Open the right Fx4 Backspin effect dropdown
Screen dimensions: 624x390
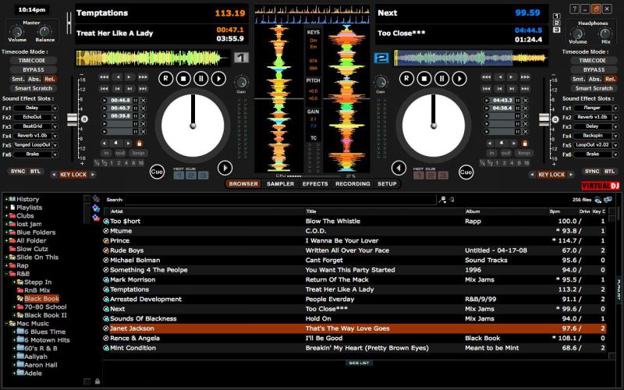[x=615, y=136]
